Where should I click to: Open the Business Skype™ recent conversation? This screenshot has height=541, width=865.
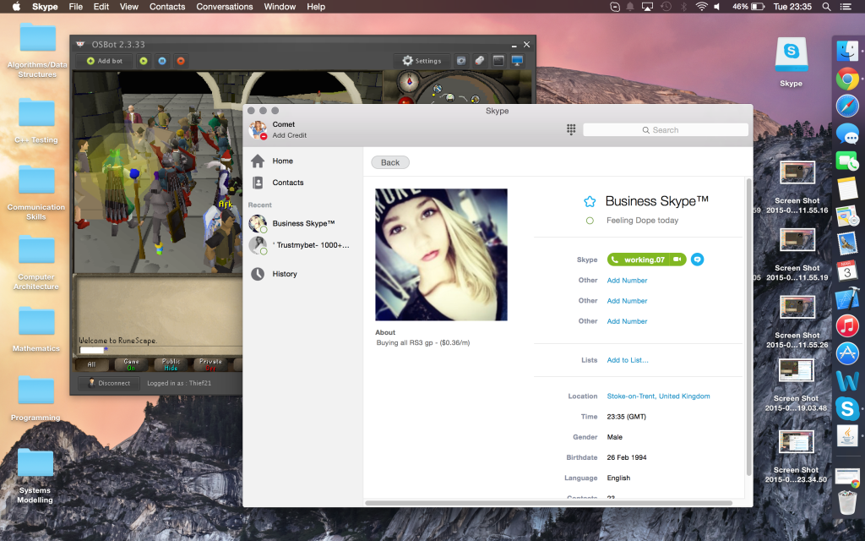302,223
